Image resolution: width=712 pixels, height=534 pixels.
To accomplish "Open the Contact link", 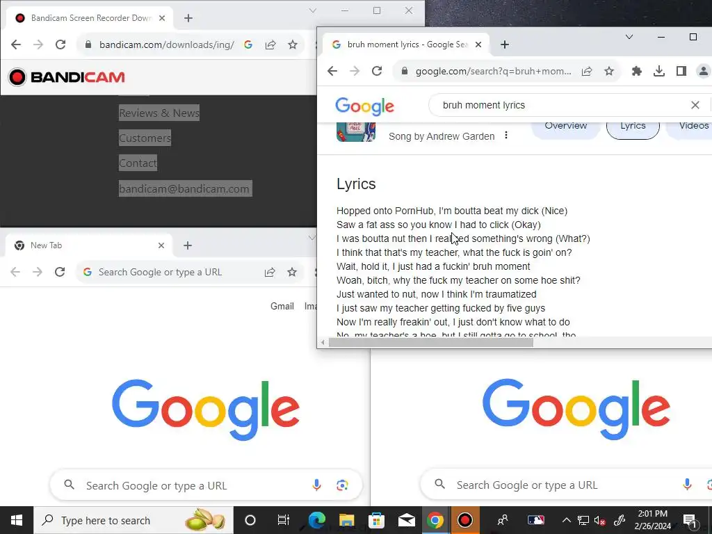I will 138,163.
